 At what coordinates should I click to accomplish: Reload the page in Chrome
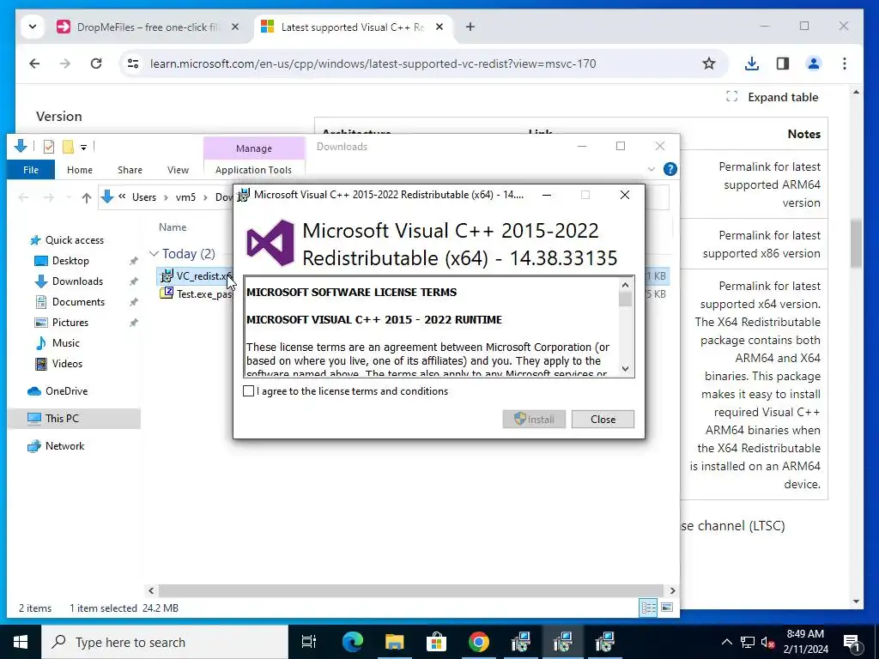(96, 63)
